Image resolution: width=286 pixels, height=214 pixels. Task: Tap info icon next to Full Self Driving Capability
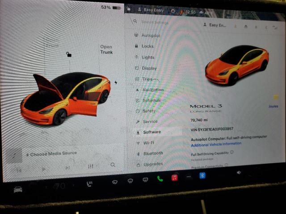pyautogui.click(x=231, y=152)
